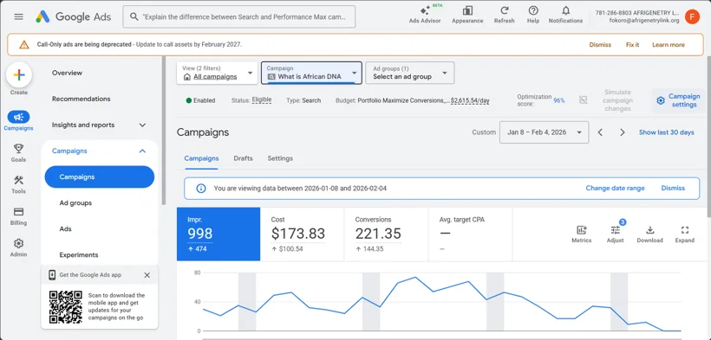Screen dimensions: 711x340
Task: Click the warning triangle icon in banner
Action: pyautogui.click(x=24, y=44)
